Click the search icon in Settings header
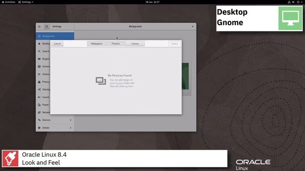This screenshot has height=171, width=305. coord(47,27)
